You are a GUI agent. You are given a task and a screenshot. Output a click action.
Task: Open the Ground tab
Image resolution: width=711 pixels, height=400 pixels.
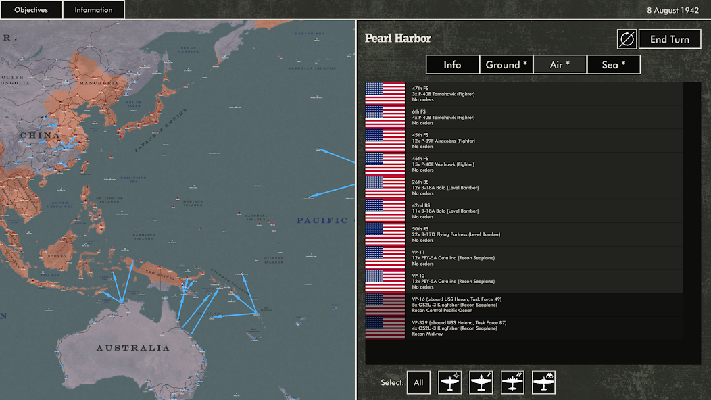[x=506, y=65]
